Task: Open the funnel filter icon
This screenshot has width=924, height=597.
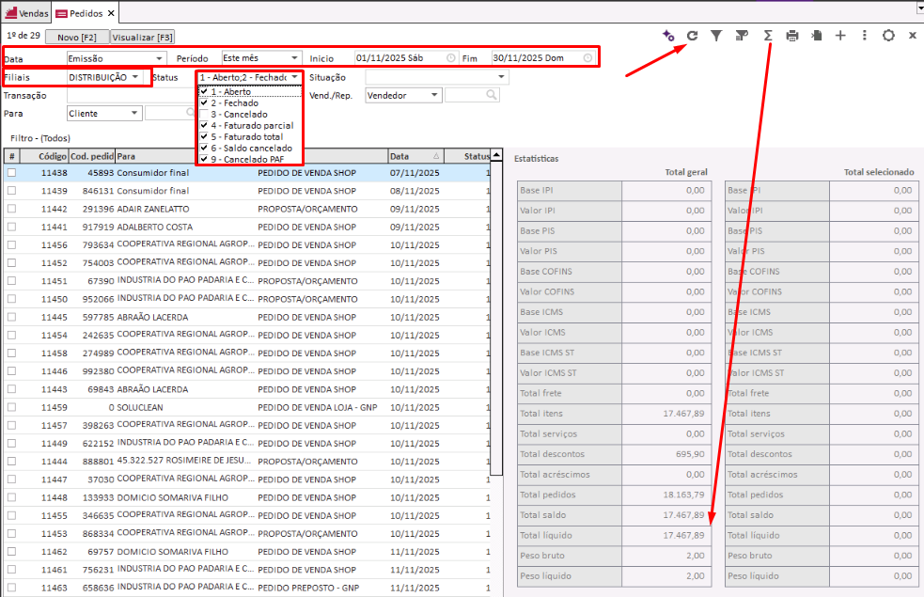Action: 716,36
